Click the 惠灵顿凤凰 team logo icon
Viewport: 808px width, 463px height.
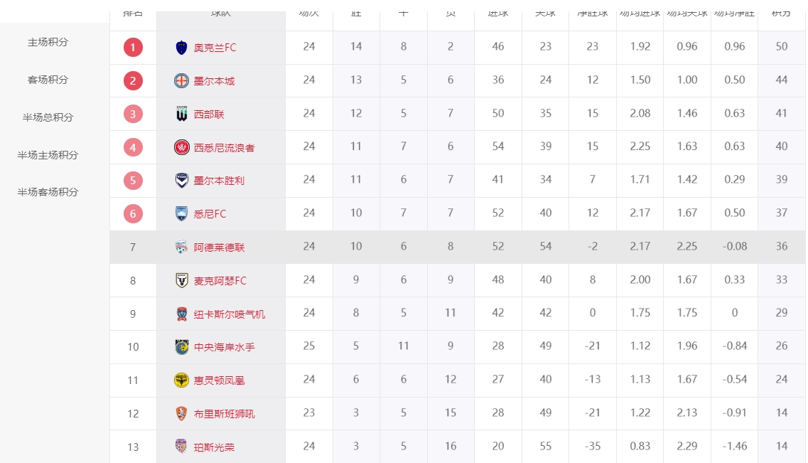pyautogui.click(x=182, y=380)
